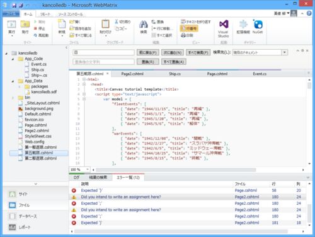Viewport: 315px width, 237px height.
Task: Cut selection with 切り取り
Action: coord(123,21)
